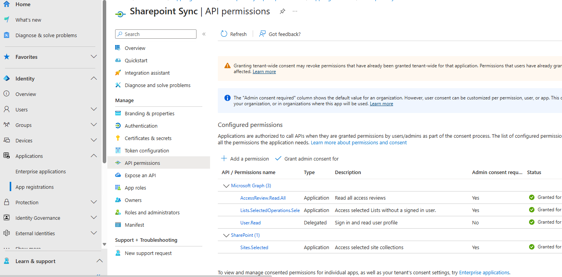Collapse the SharePoint permissions group
The image size is (562, 277).
pos(226,235)
